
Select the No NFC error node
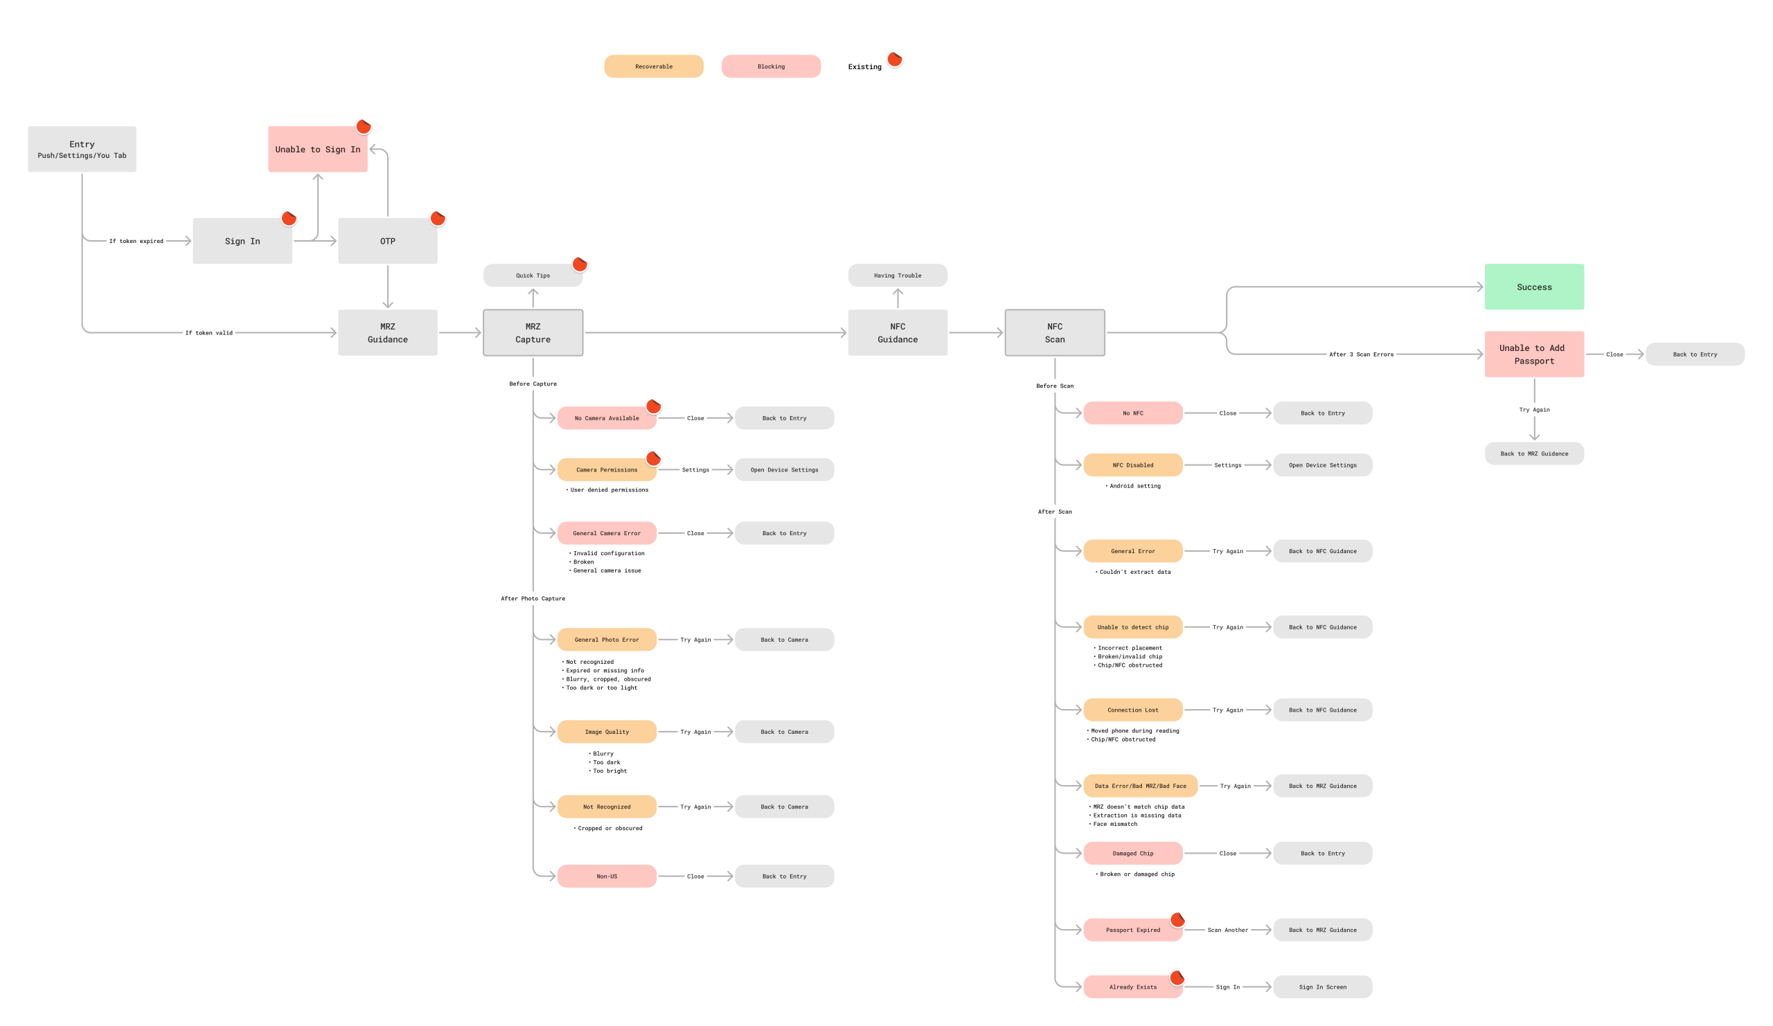point(1133,413)
